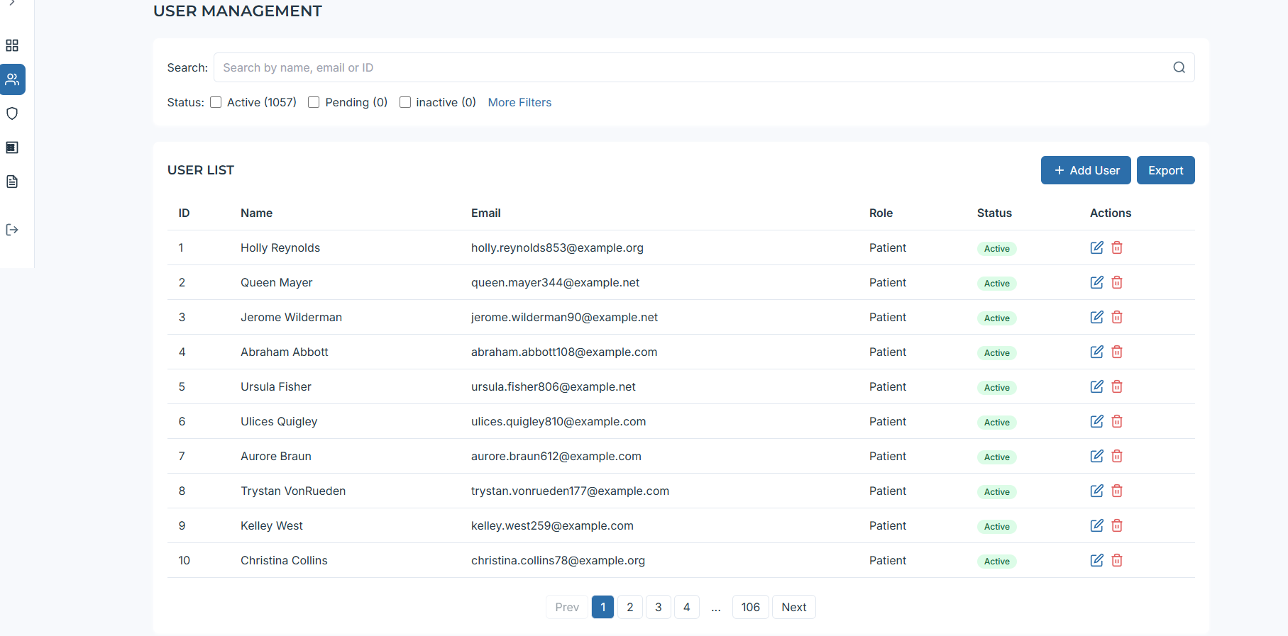Select the users icon in sidebar
1288x636 pixels.
tap(12, 79)
